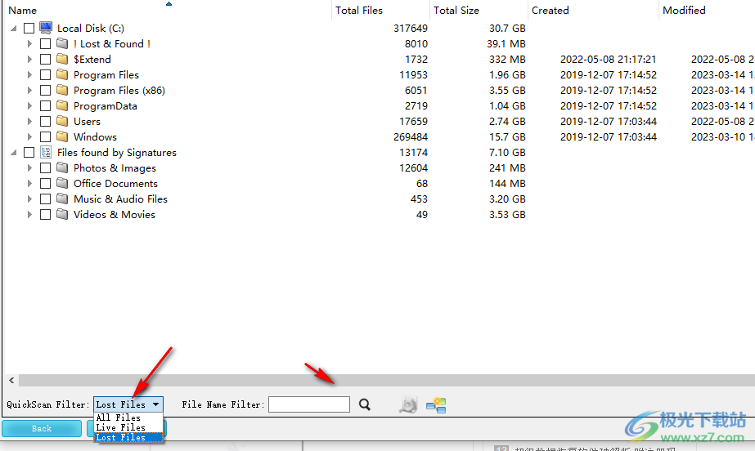Screen dimensions: 755x451
Task: Click the search magnifier icon beside File Name Filter
Action: (365, 405)
